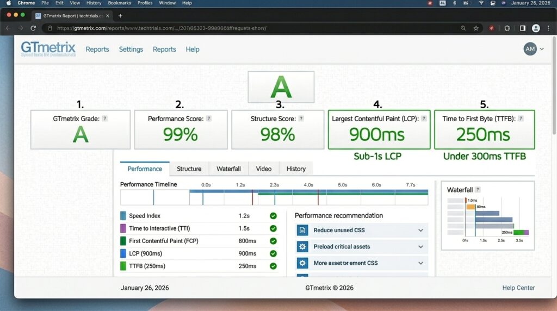The image size is (557, 311).
Task: Click help icon beside Largest Contentful Paint
Action: click(423, 119)
